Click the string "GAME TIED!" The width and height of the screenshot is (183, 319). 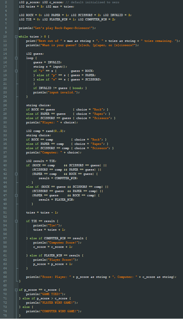[x=52, y=294]
